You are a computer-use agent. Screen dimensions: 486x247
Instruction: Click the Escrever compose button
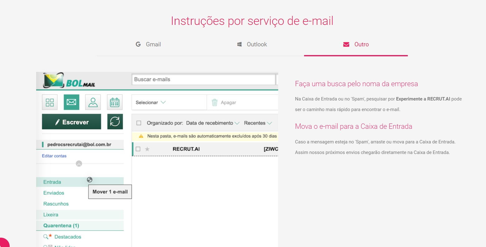click(x=72, y=122)
